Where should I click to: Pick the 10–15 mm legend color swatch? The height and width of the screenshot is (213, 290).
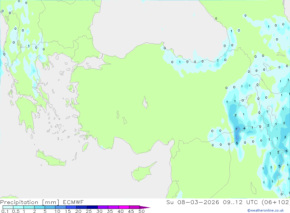[x=61, y=207]
